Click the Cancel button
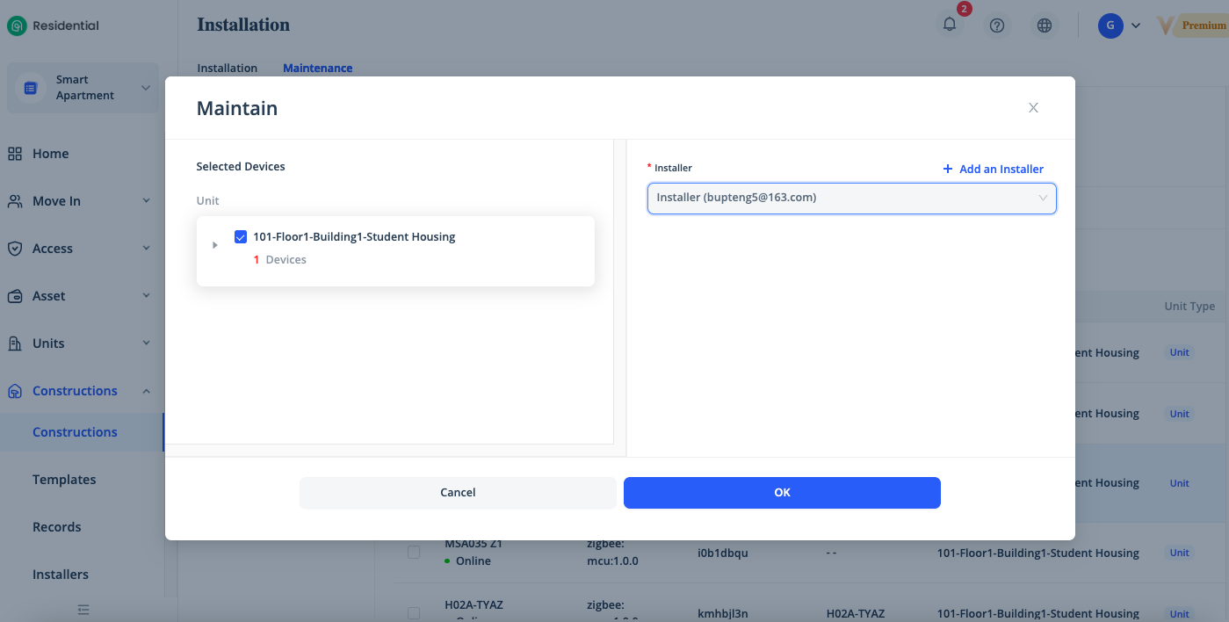1229x622 pixels. (x=458, y=493)
